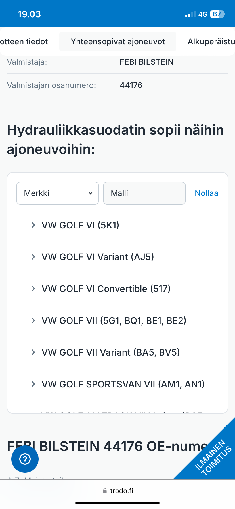
Task: Tap the cellular signal strength icon
Action: pos(190,14)
